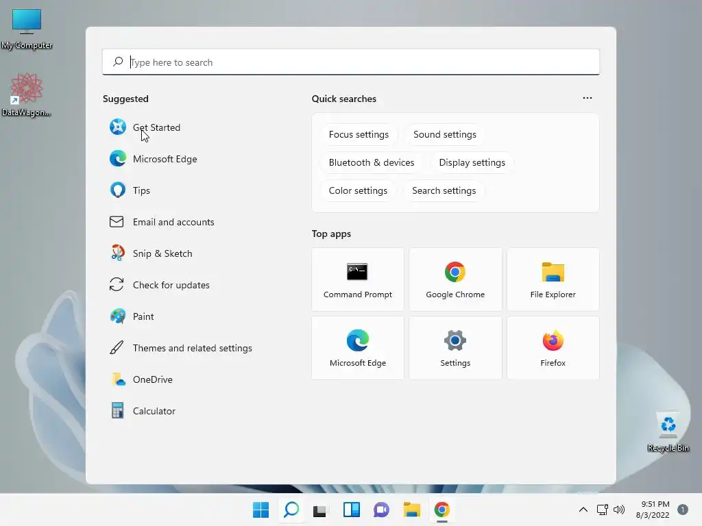Click the Focus settings quick search
Viewport: 702px width, 526px height.
click(x=359, y=135)
